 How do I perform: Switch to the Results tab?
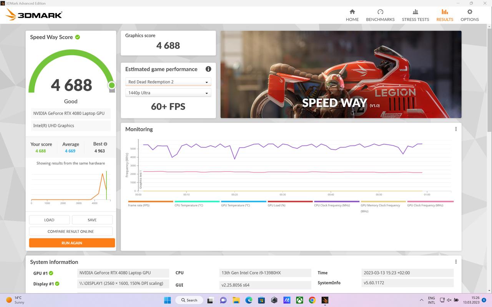(445, 15)
